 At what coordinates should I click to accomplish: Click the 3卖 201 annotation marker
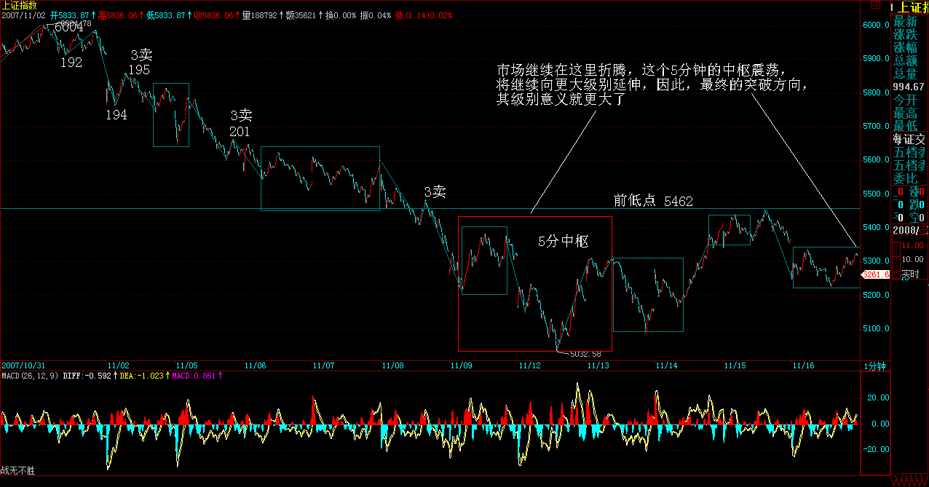pos(241,123)
